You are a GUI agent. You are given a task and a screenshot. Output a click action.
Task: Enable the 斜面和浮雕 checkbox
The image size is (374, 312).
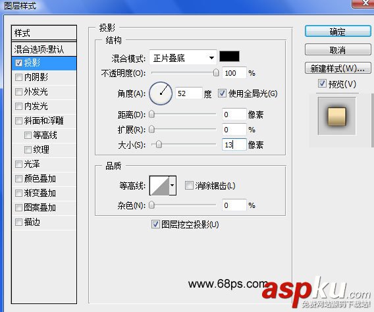point(18,121)
